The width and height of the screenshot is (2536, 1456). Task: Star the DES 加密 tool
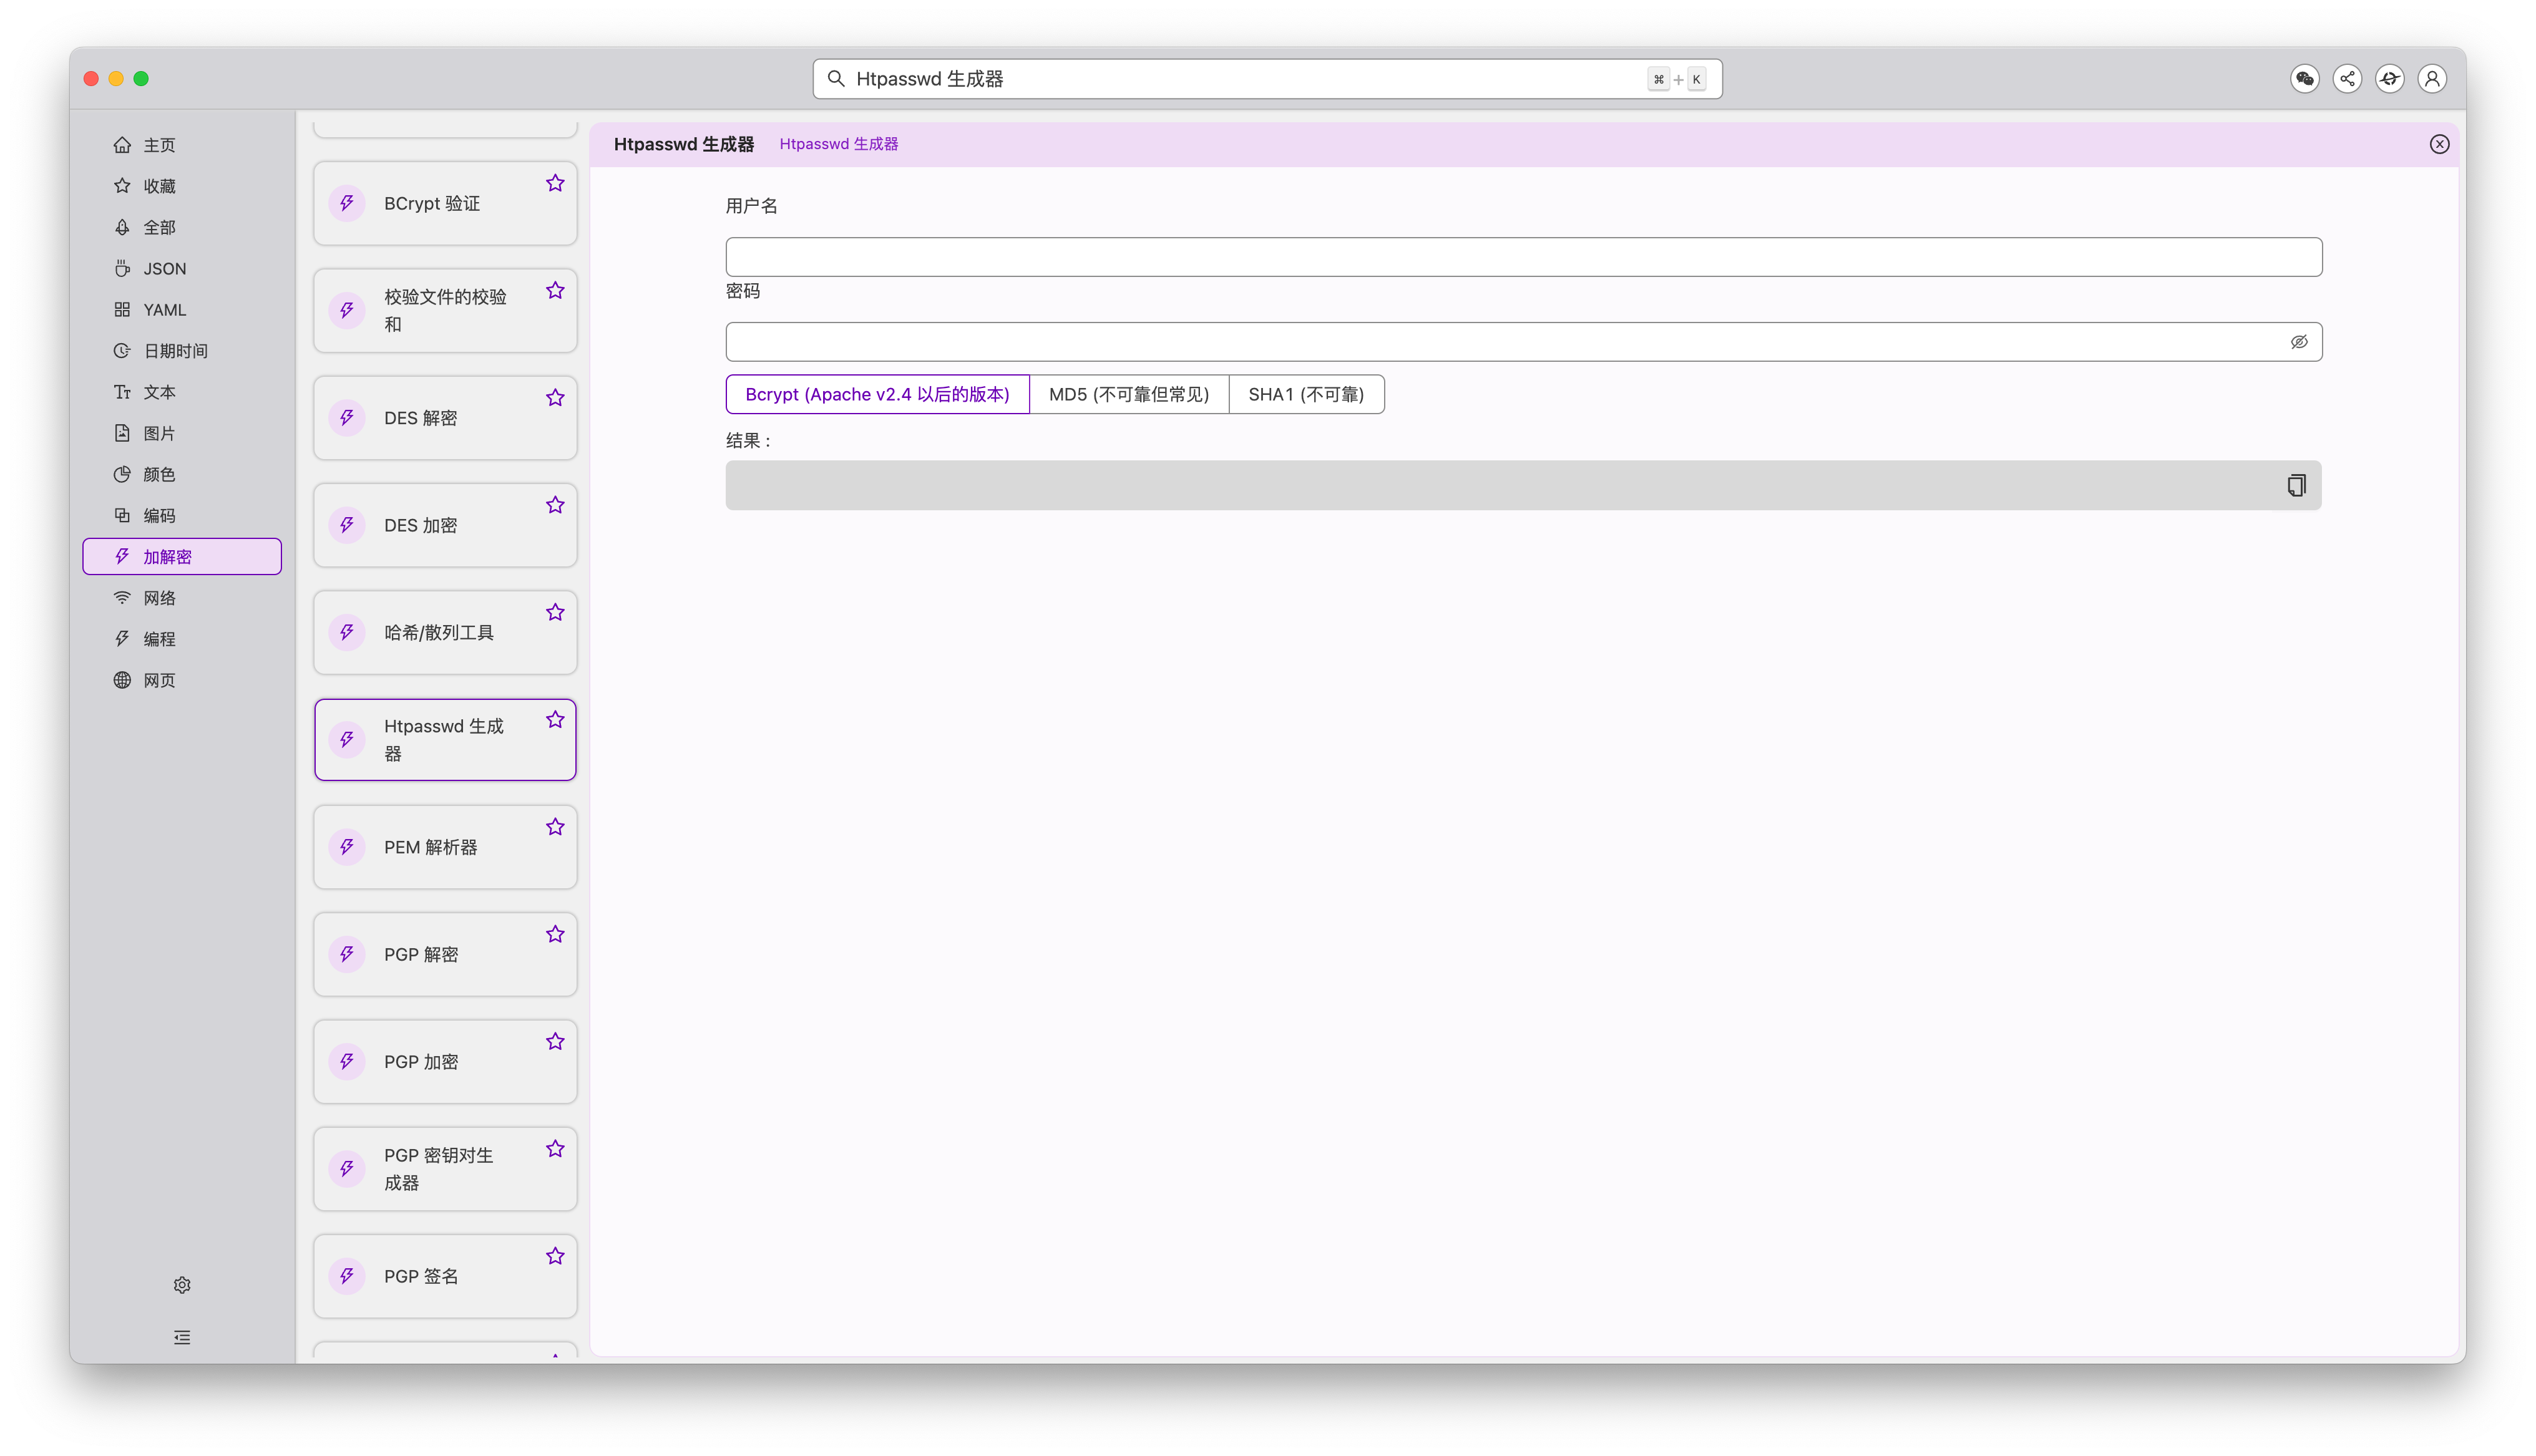[x=555, y=505]
